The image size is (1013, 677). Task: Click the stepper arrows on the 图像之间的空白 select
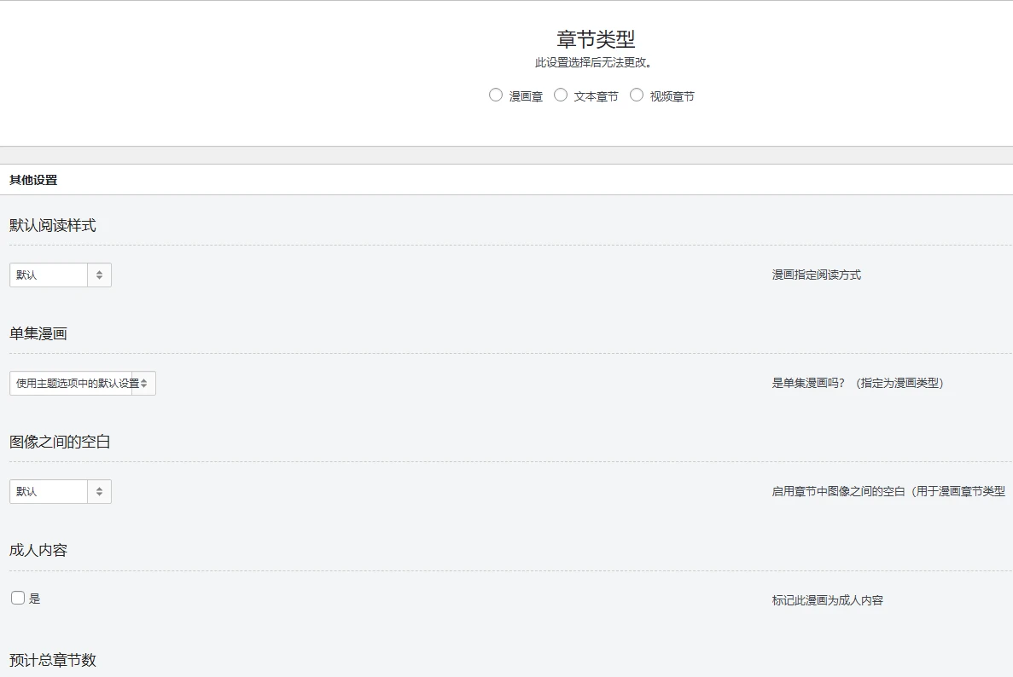tap(100, 491)
